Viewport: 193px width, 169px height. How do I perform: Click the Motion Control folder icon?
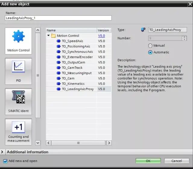click(53, 36)
